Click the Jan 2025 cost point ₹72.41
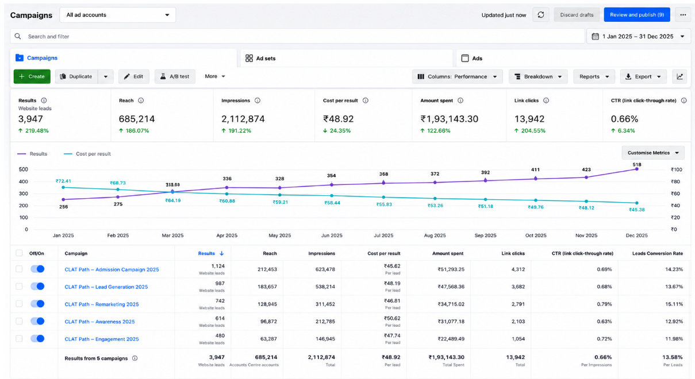The image size is (695, 379). (x=63, y=187)
